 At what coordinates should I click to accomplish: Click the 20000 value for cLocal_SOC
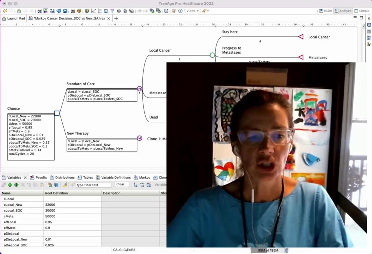coord(50,211)
